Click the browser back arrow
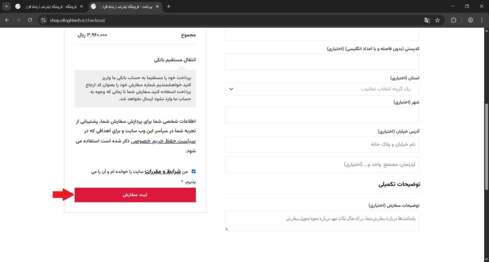The height and width of the screenshot is (262, 489). (x=7, y=20)
